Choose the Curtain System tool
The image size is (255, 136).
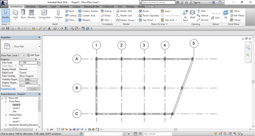88,11
